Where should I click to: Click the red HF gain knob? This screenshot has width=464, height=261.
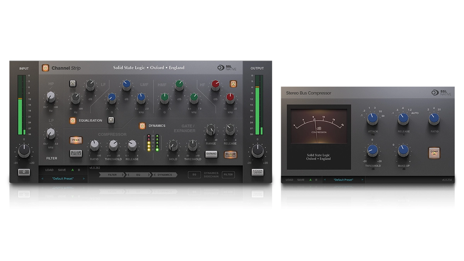click(x=215, y=85)
